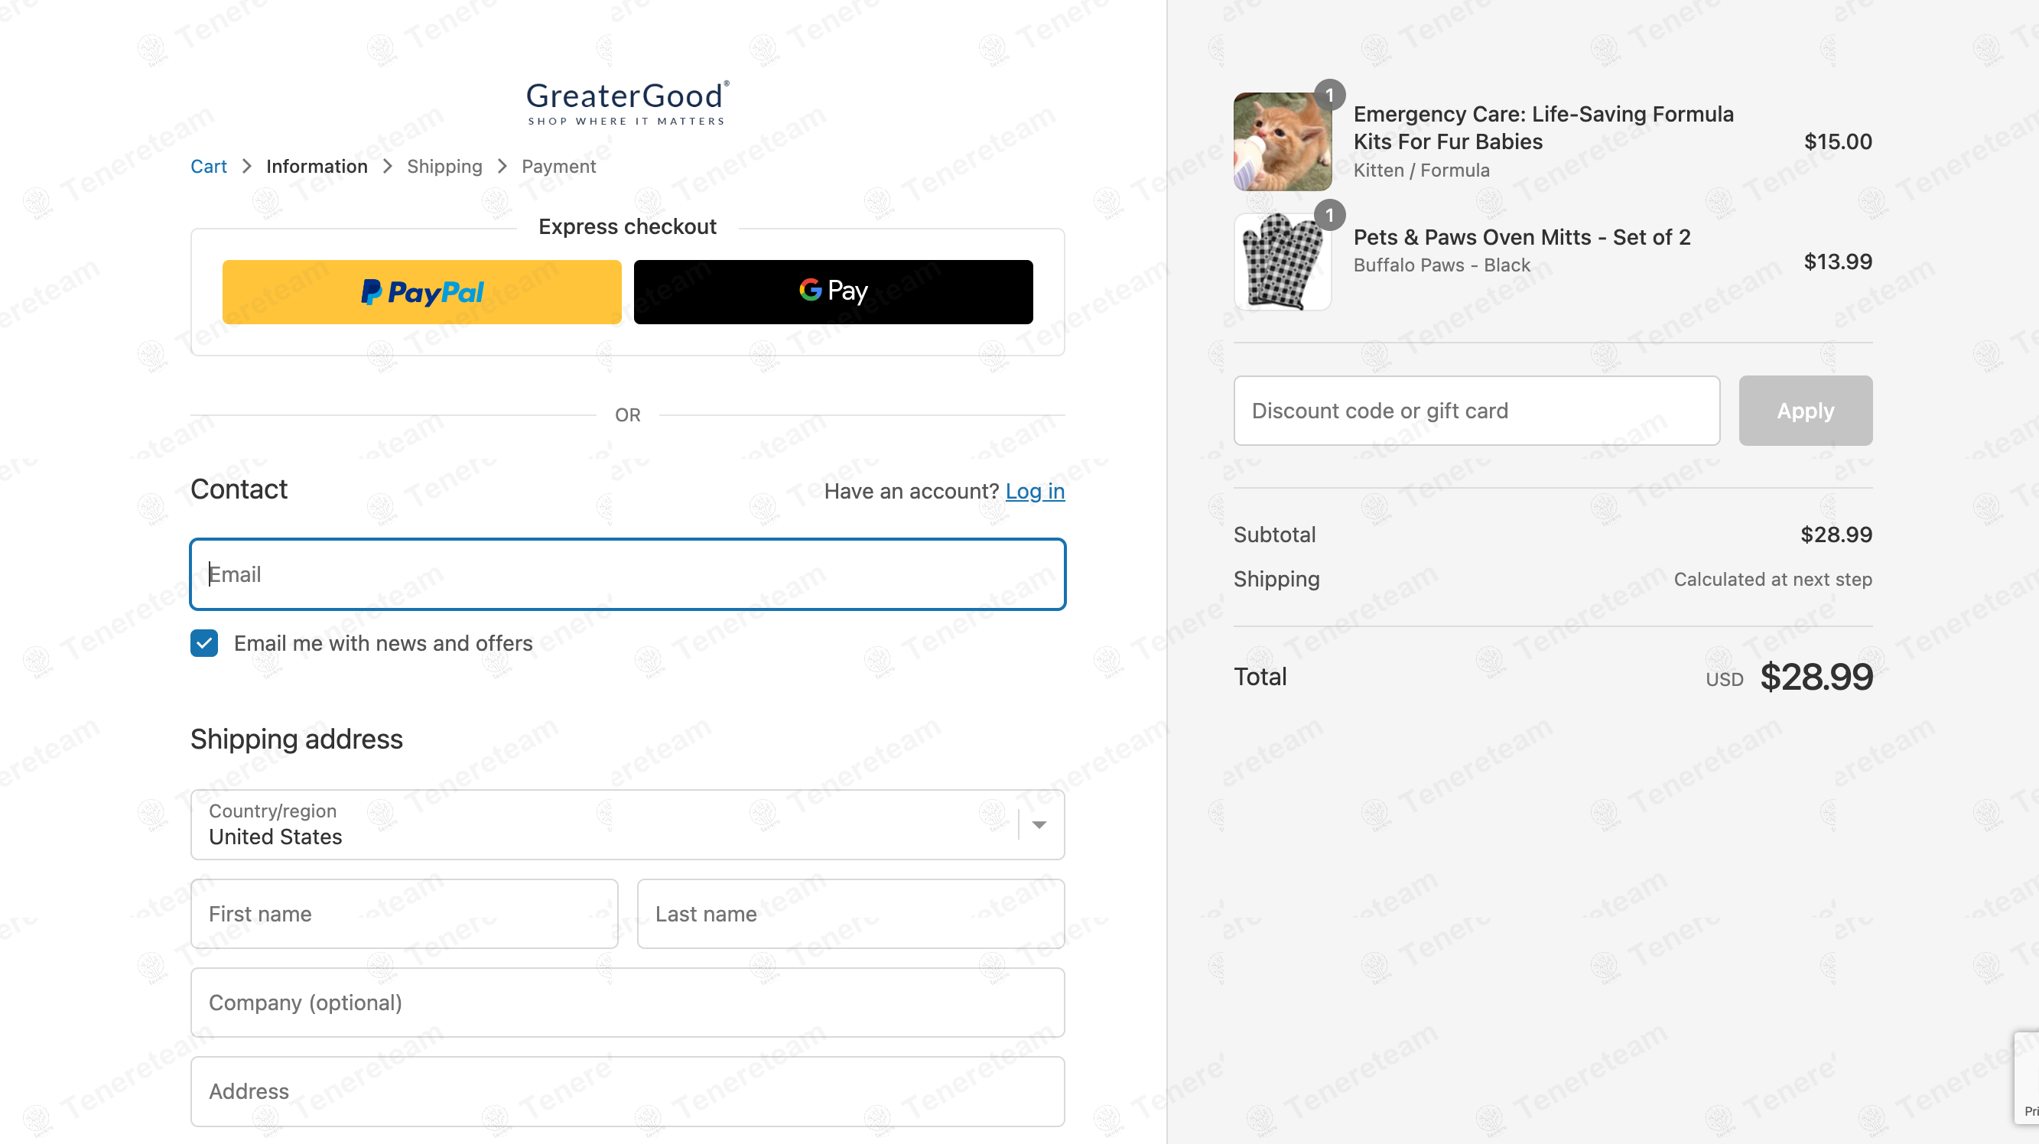Image resolution: width=2039 pixels, height=1144 pixels.
Task: Click the kitten formula kit thumbnail
Action: (x=1283, y=141)
